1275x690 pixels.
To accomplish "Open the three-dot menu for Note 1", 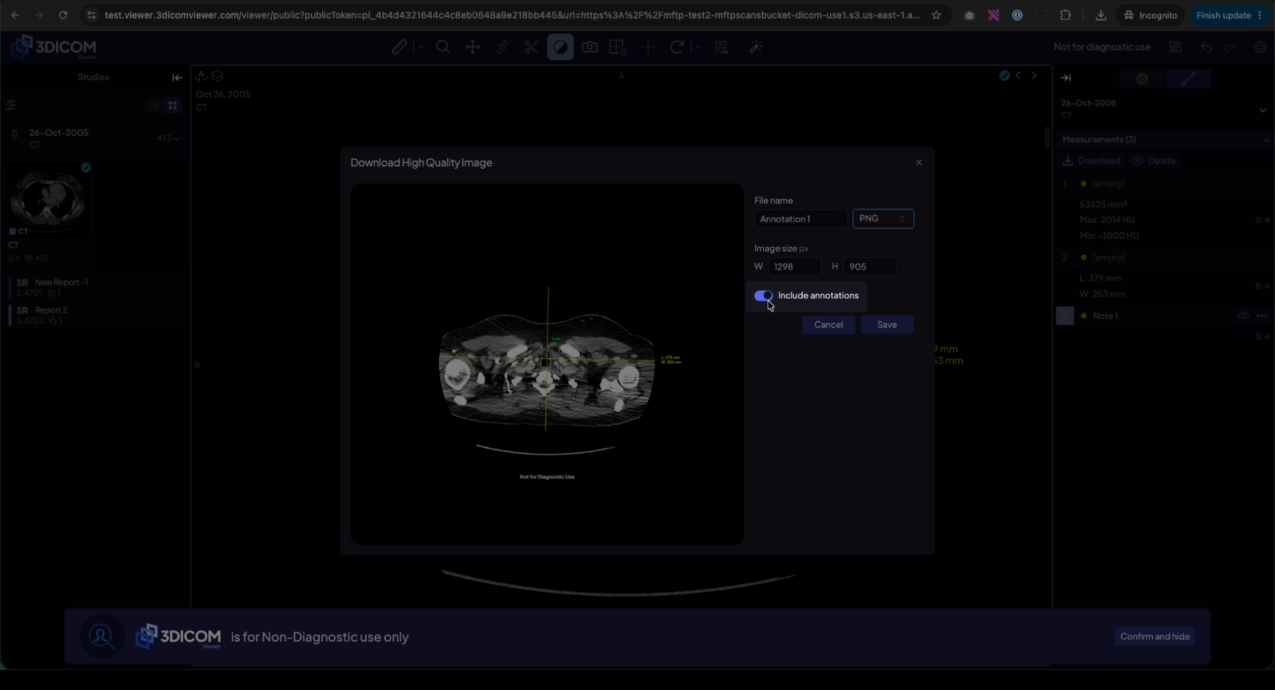I will [x=1262, y=316].
